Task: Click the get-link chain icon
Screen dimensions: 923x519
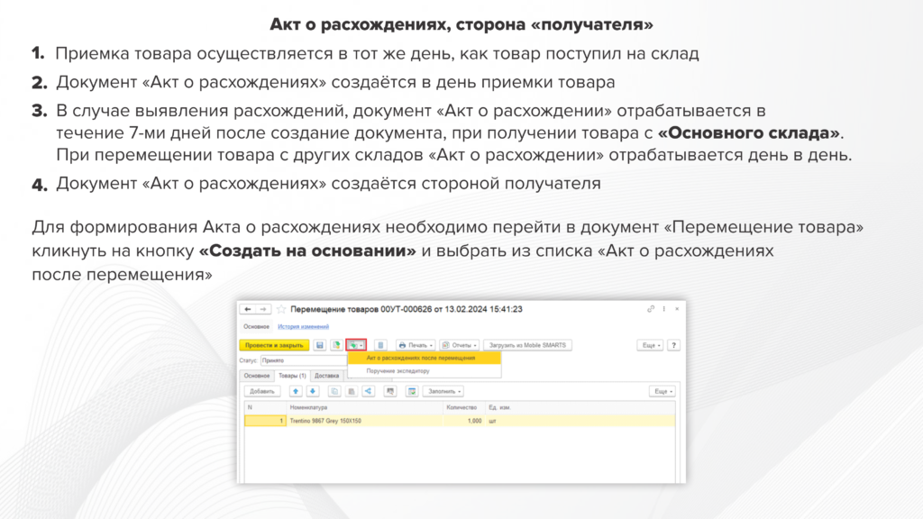Action: coord(651,309)
